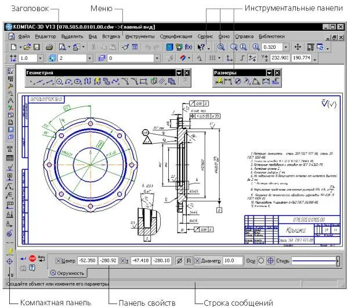This screenshot has width=351, height=307.
Task: Select circle with axes option
Action: click(270, 260)
